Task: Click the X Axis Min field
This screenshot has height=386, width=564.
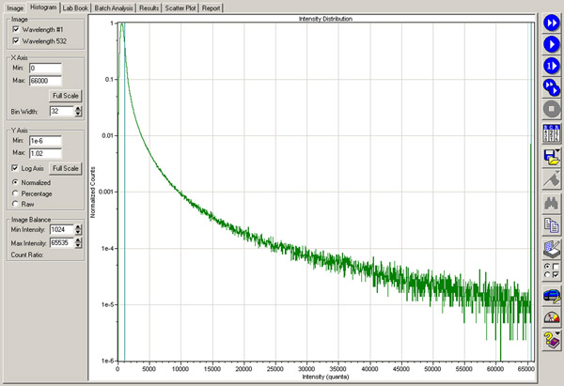Action: (x=45, y=68)
